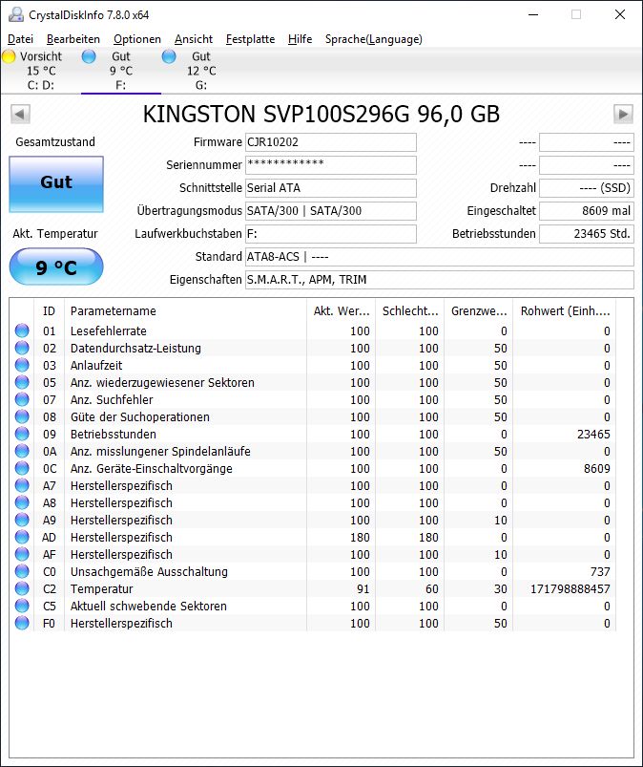Click the Laufwerkbuchstaben field

331,234
